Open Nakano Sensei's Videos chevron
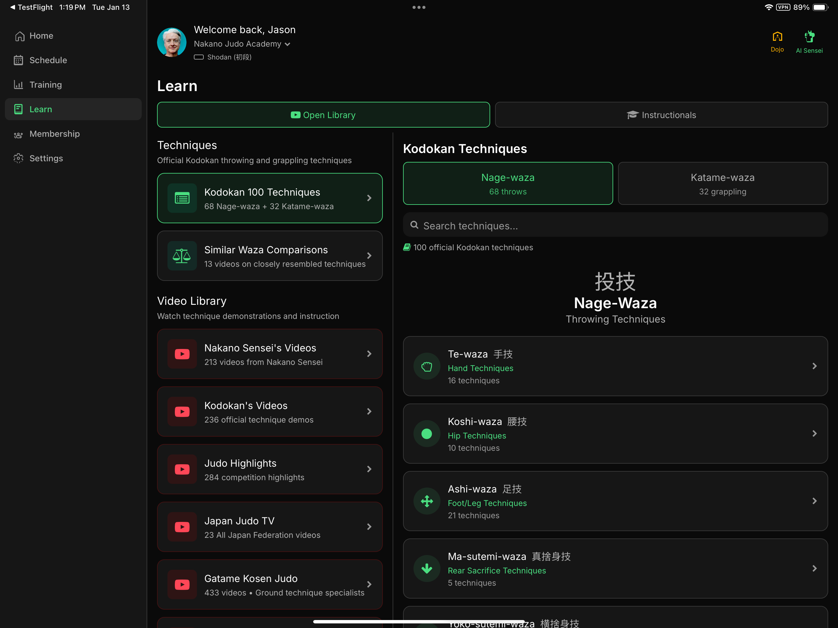838x628 pixels. [x=369, y=354]
